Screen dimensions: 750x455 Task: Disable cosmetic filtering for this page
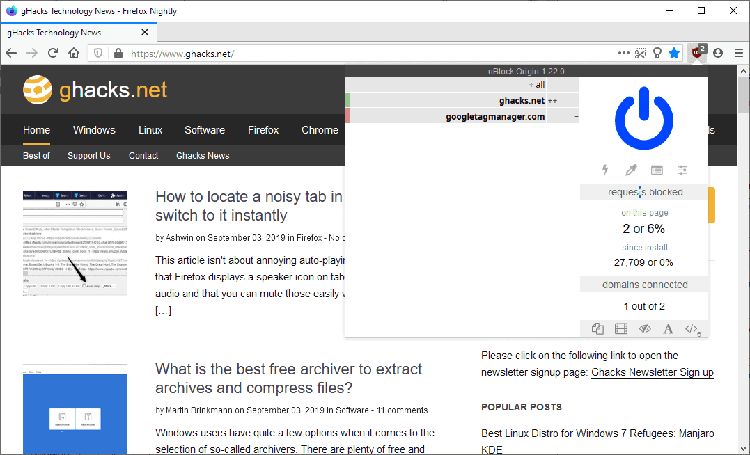[x=645, y=328]
